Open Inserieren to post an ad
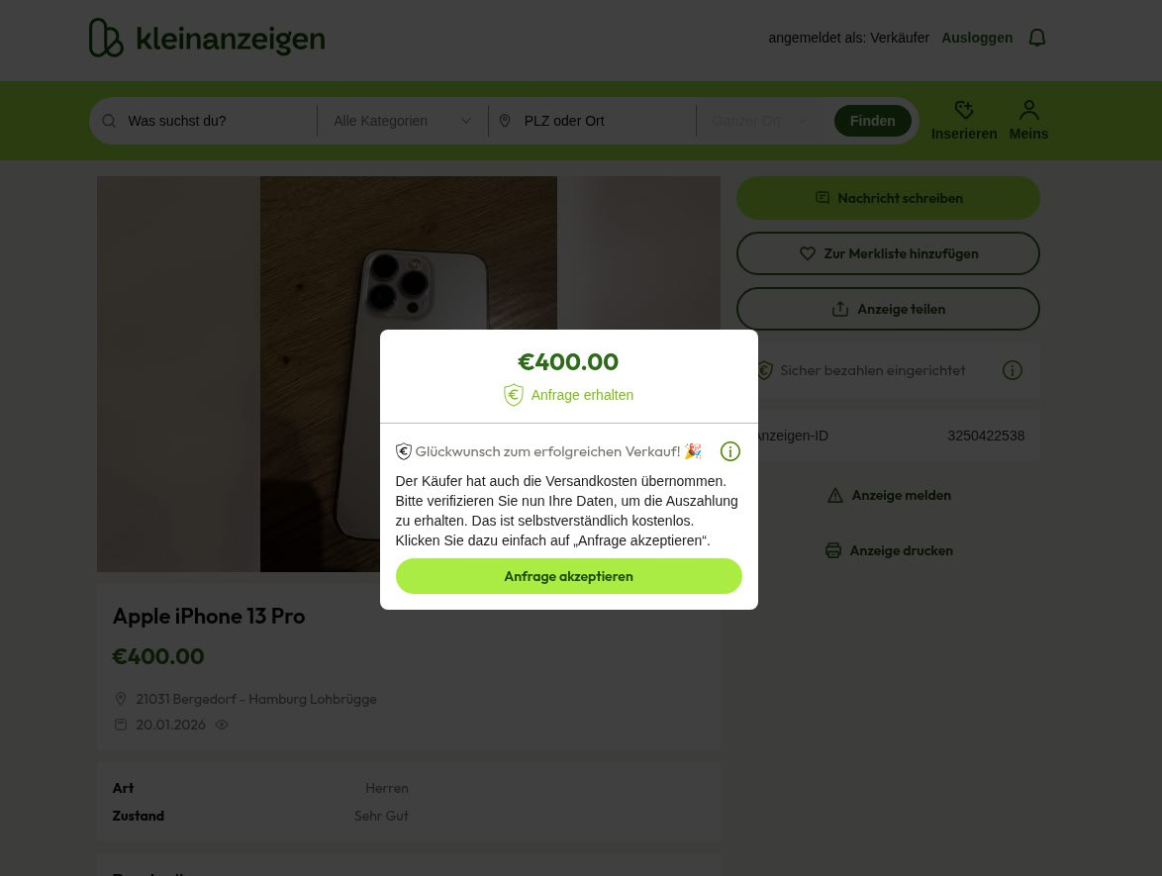 coord(963,121)
